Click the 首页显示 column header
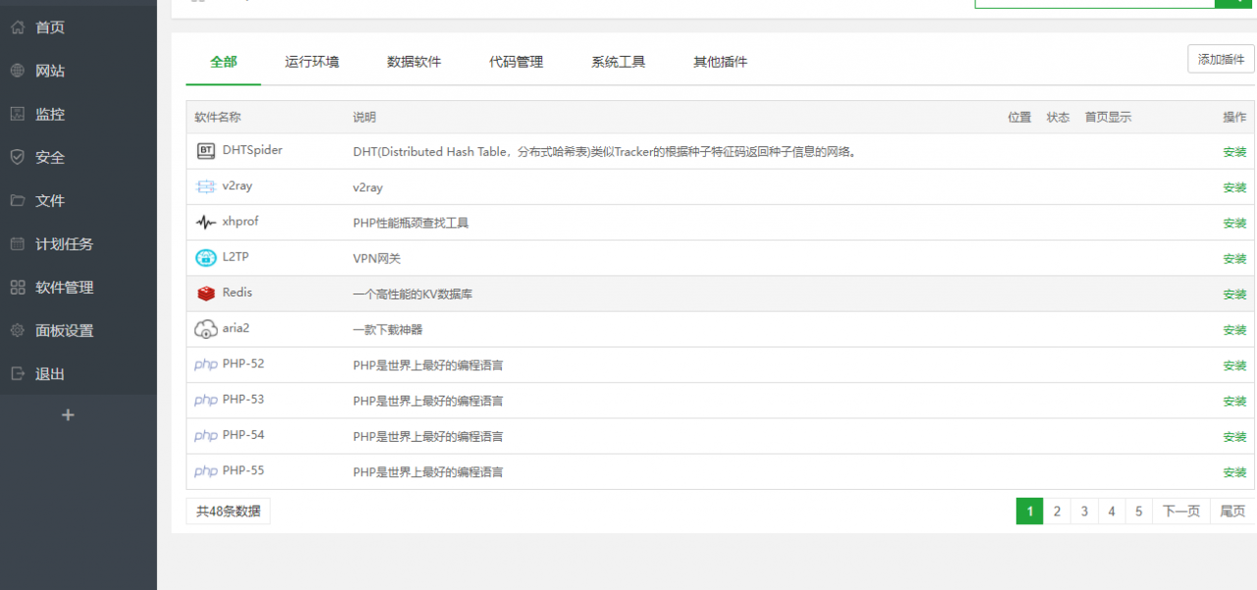Image resolution: width=1257 pixels, height=590 pixels. click(1108, 117)
